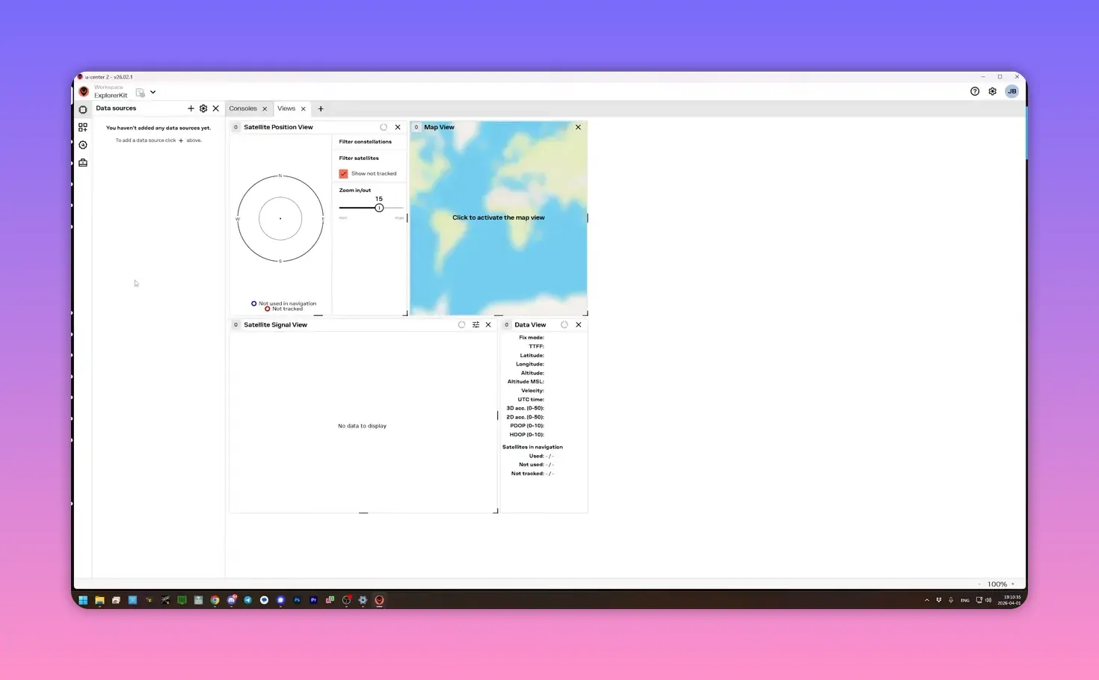Open the help question mark icon
1099x680 pixels.
[975, 91]
